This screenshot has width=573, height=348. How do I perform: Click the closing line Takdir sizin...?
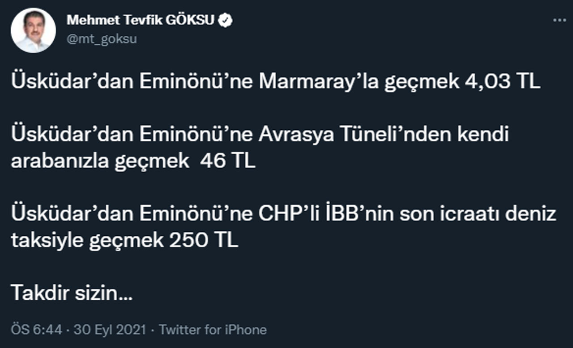[71, 293]
